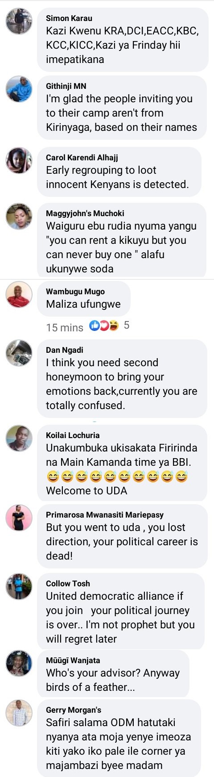This screenshot has height=777, width=214.
Task: View Gerry Morgan's profile photo
Action: coord(19,713)
